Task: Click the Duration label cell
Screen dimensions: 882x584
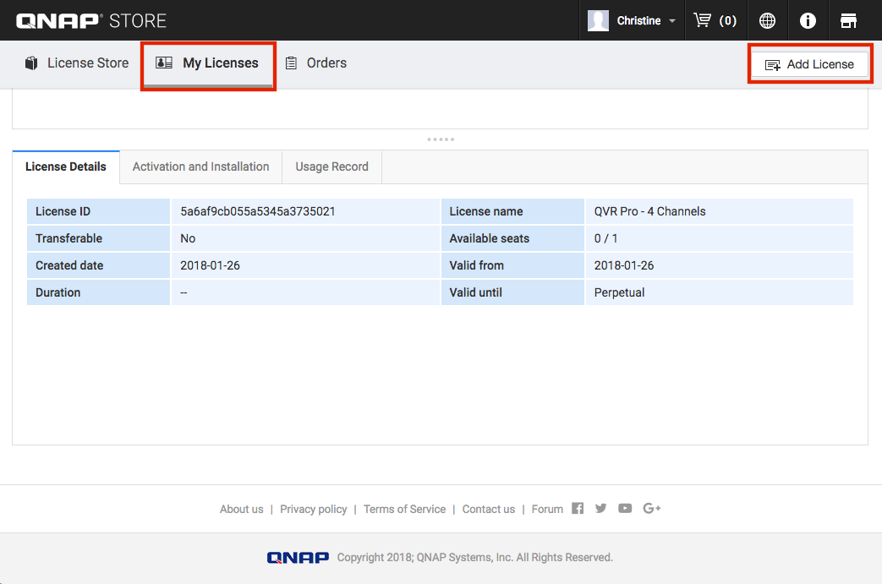Action: 98,292
